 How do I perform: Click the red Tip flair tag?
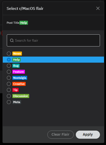tap(16, 90)
